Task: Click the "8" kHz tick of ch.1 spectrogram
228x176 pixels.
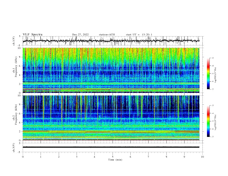Action: tap(20, 57)
